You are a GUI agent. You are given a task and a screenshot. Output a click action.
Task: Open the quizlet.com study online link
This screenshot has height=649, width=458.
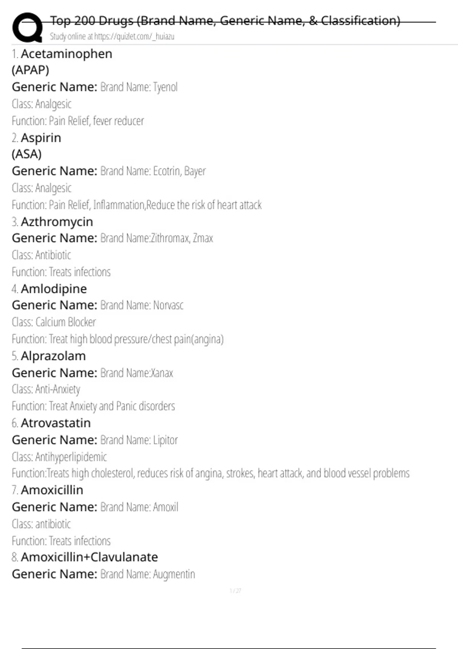click(x=112, y=37)
